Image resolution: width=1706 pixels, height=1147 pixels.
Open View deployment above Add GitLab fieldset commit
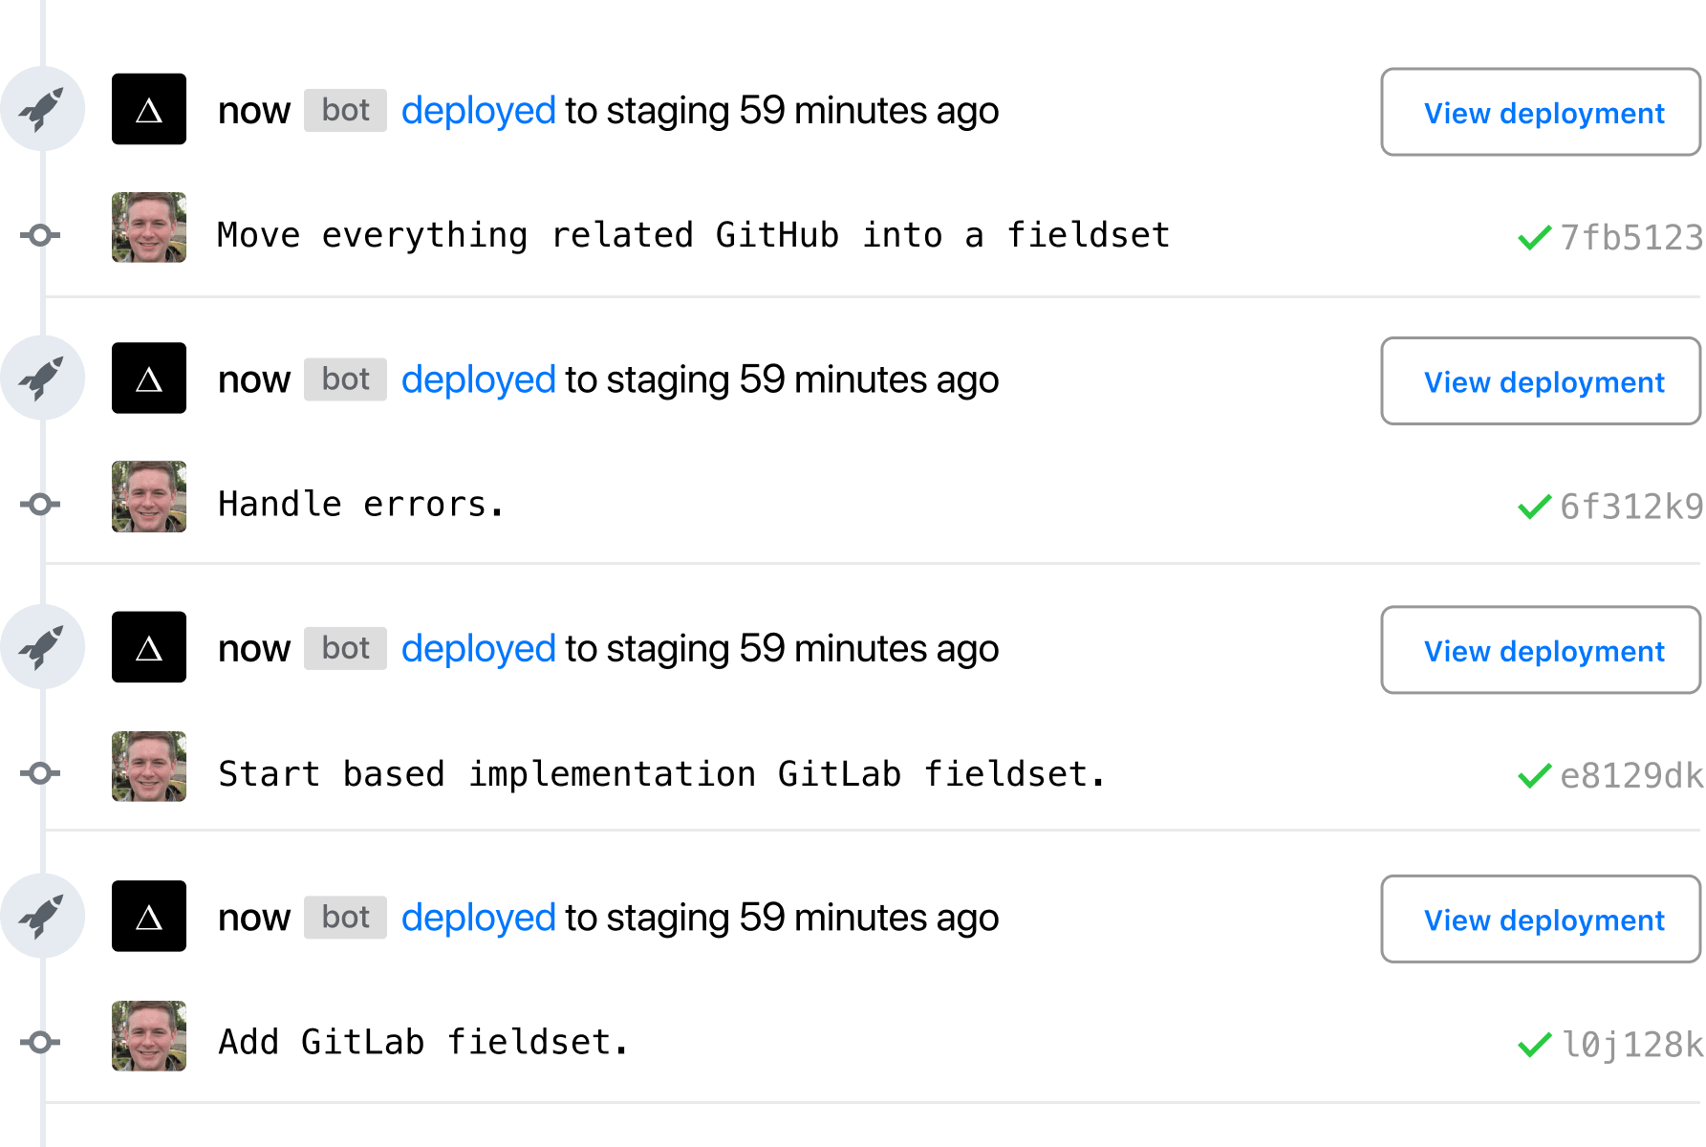(1541, 920)
